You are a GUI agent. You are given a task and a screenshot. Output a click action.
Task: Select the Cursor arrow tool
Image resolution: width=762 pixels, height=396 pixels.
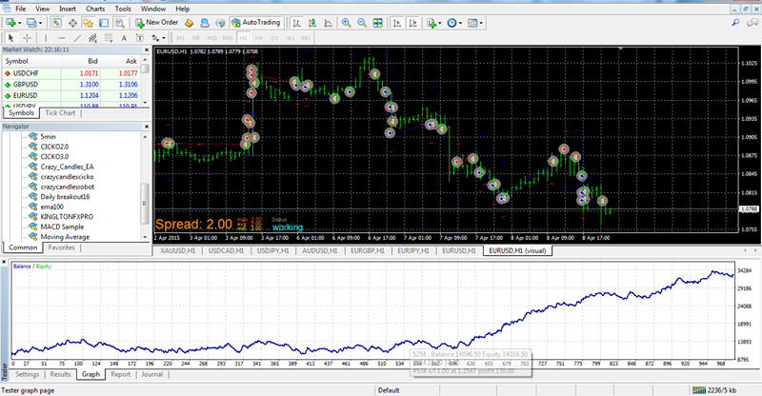(10, 37)
